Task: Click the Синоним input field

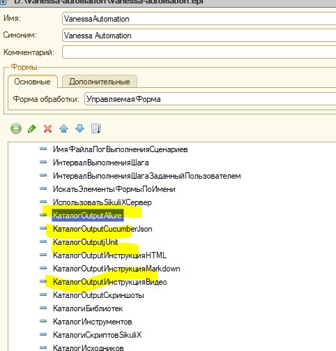Action: [199, 36]
